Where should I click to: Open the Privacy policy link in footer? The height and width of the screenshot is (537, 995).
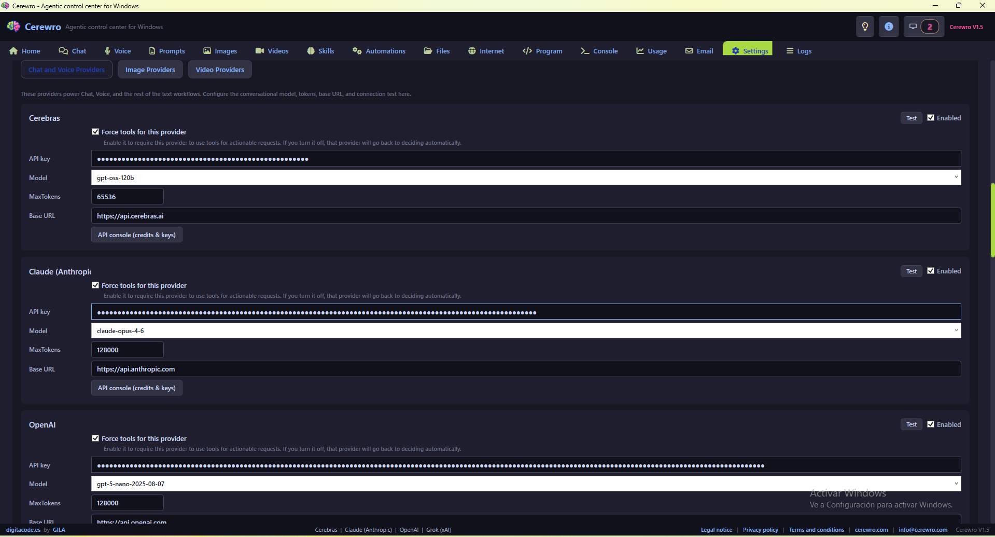pos(760,530)
